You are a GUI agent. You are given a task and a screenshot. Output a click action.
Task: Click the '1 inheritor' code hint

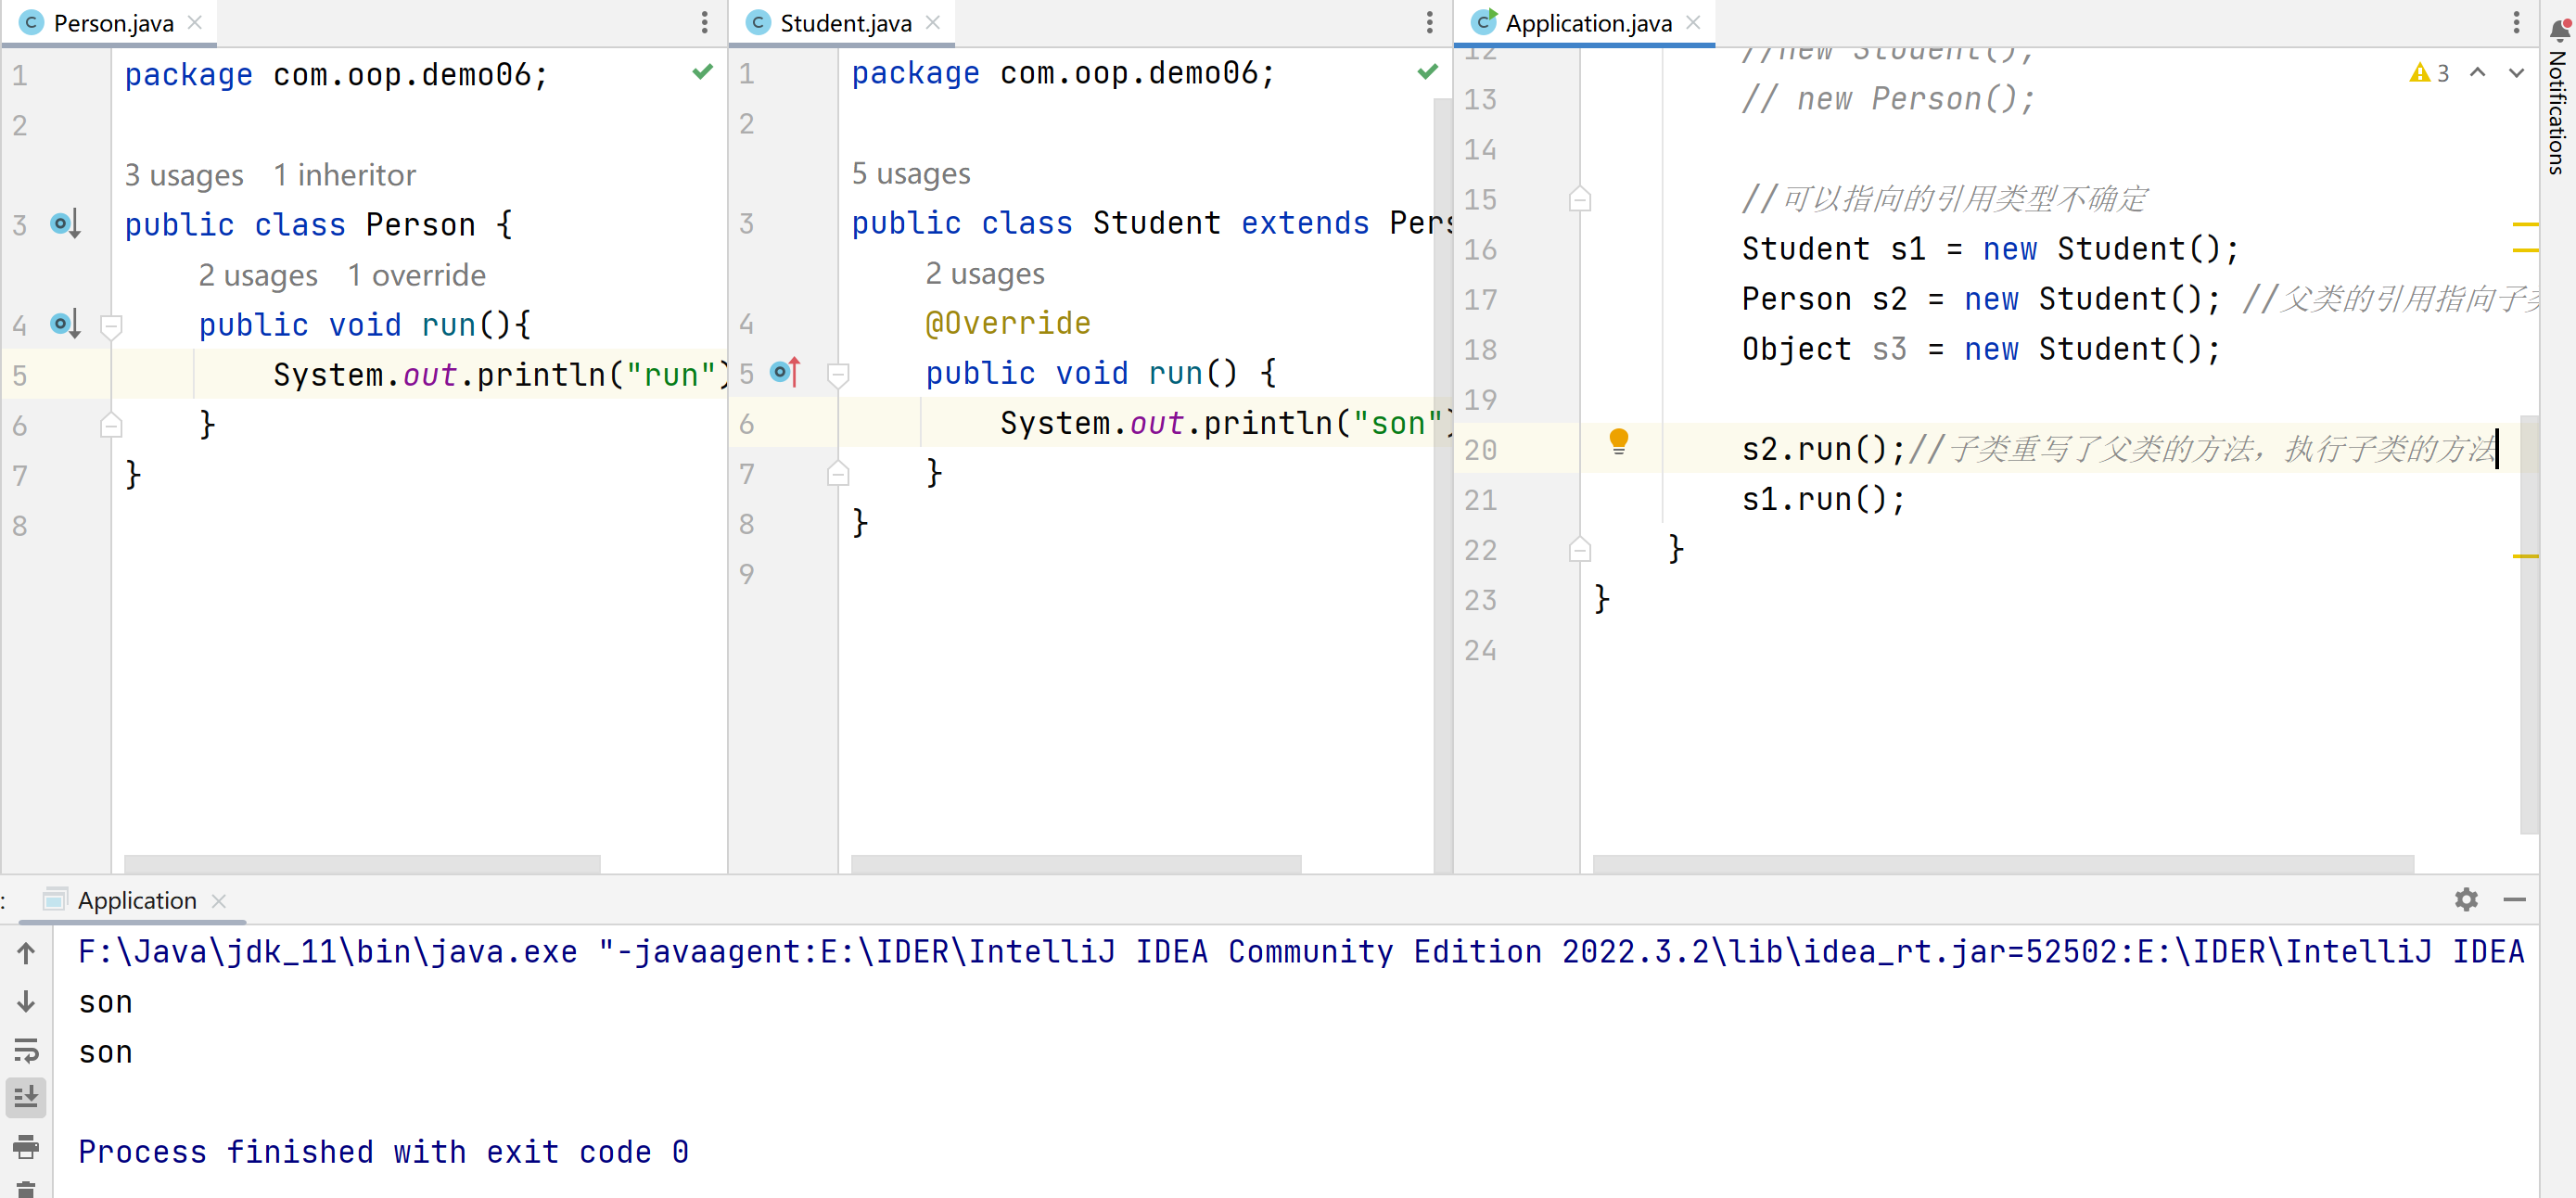[x=344, y=175]
